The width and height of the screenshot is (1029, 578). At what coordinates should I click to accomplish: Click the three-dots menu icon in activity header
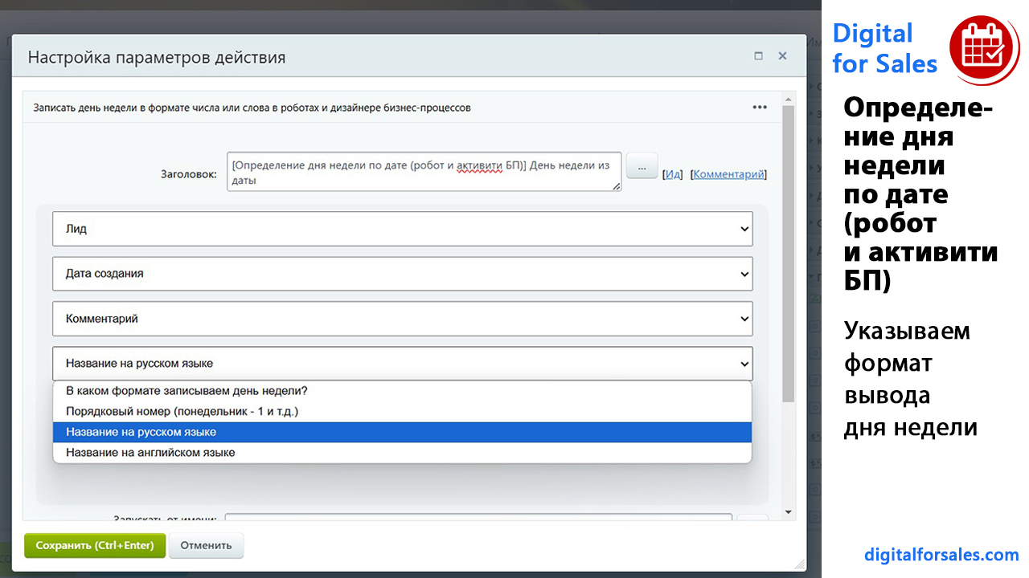click(759, 108)
